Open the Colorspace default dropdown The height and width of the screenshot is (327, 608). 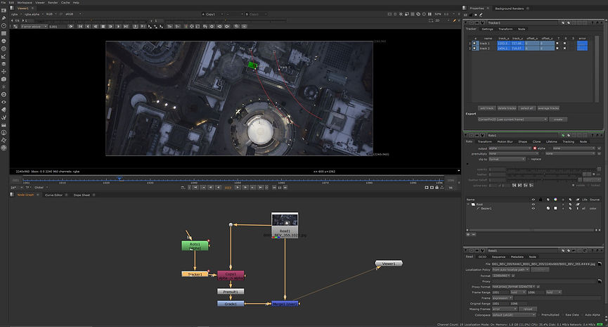click(x=514, y=315)
